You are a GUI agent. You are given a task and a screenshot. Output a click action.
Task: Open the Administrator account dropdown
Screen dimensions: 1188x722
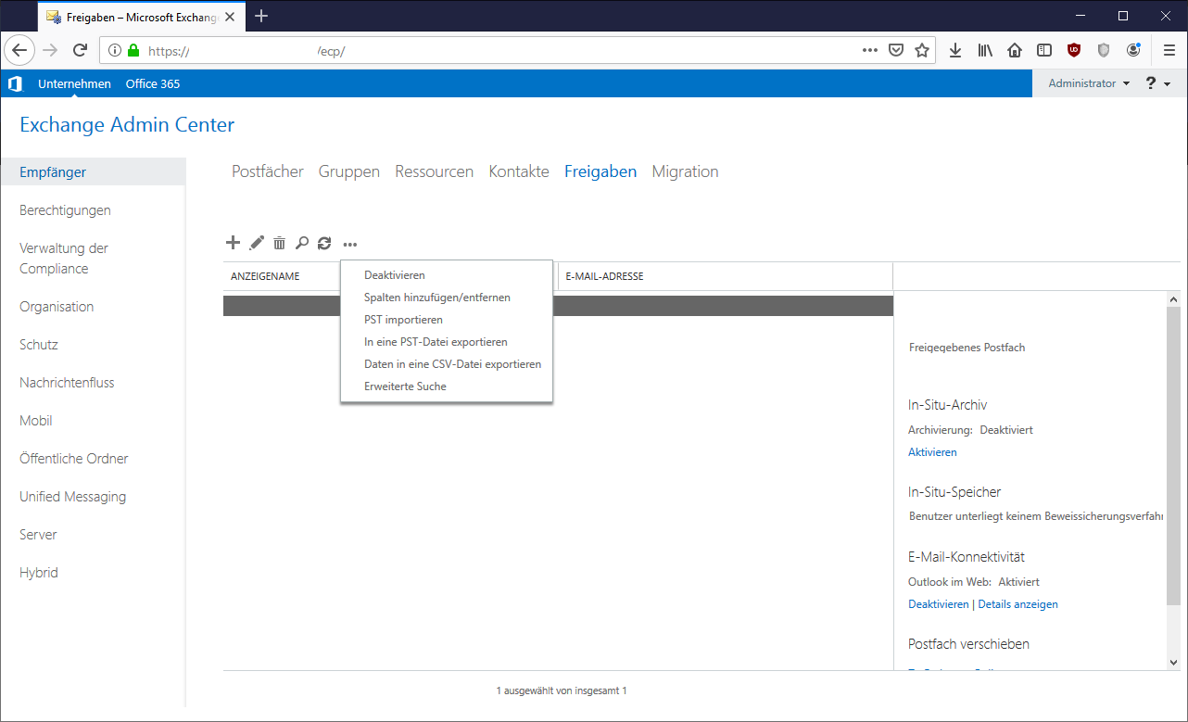(1088, 83)
